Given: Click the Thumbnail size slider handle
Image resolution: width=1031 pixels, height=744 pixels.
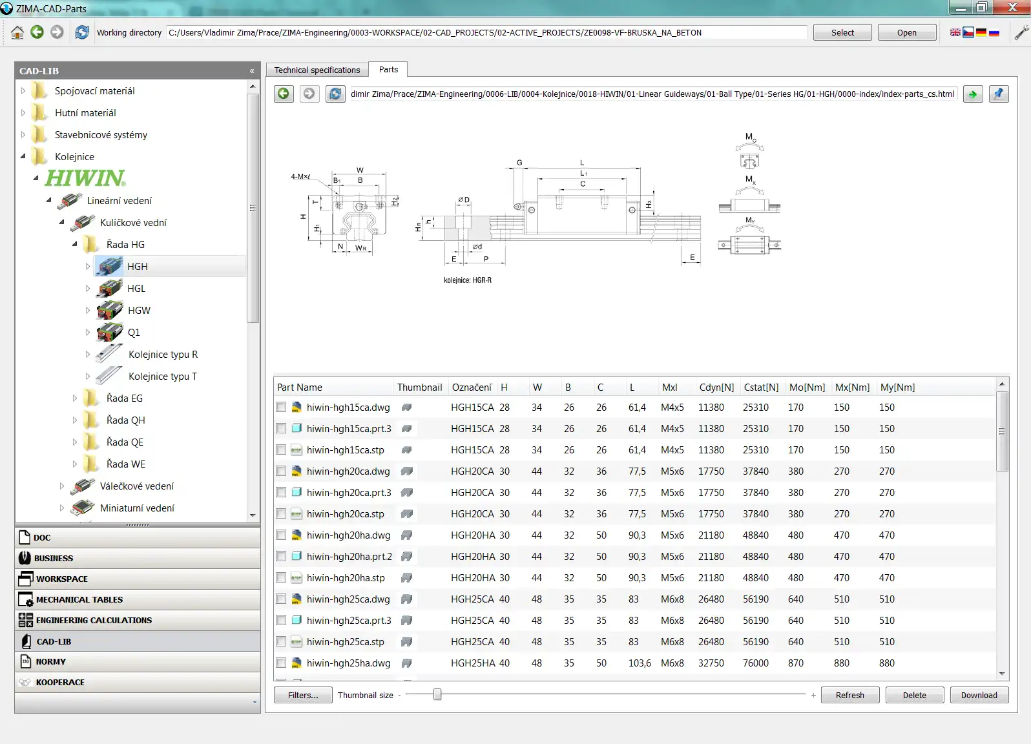Looking at the screenshot, I should (437, 695).
